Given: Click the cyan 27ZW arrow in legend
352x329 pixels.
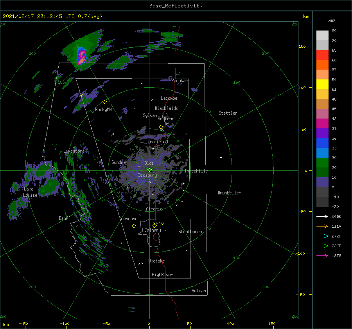Looking at the screenshot, I should pos(322,236).
